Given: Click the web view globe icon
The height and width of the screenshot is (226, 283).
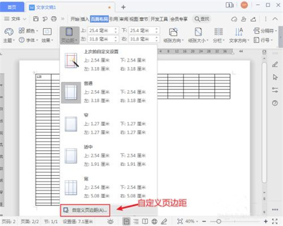Looking at the screenshot, I should point(154,221).
